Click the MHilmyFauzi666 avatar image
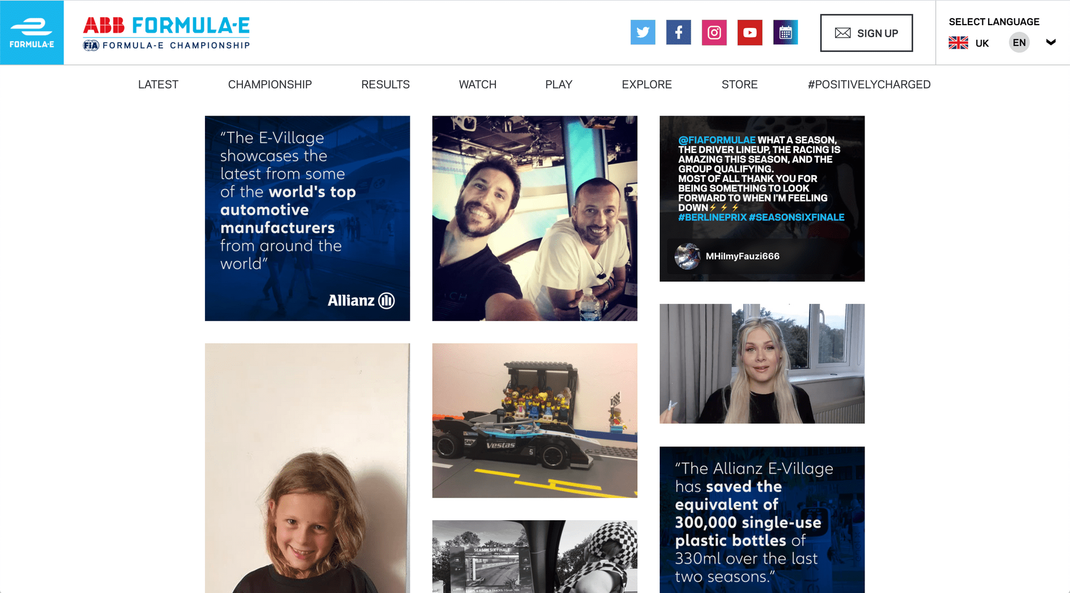The image size is (1070, 593). tap(687, 256)
